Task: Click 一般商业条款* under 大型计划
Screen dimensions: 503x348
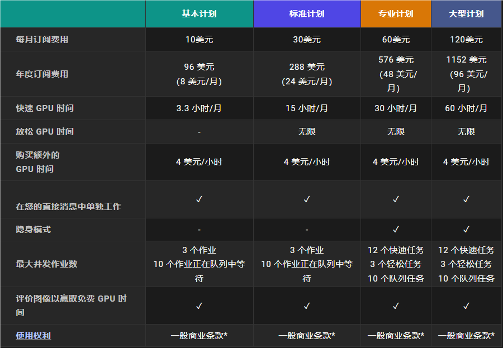Action: 466,336
